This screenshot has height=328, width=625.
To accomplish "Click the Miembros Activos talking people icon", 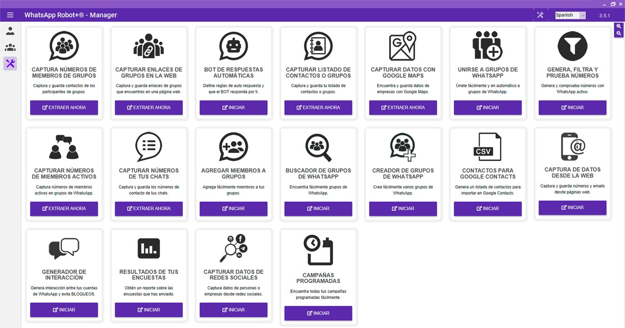I will [x=64, y=147].
